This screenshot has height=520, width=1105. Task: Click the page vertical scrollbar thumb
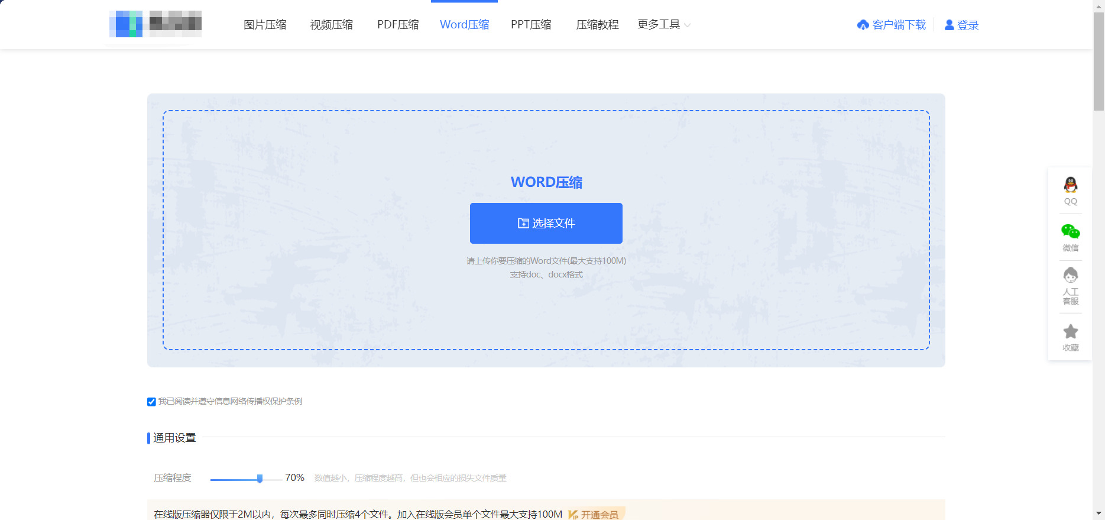point(1098,61)
